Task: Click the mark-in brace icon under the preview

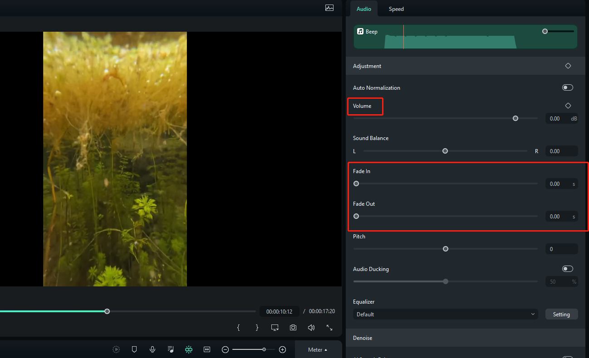Action: (x=239, y=327)
